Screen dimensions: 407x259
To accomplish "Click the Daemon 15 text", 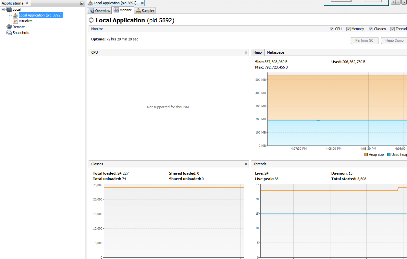I will click(x=342, y=173).
